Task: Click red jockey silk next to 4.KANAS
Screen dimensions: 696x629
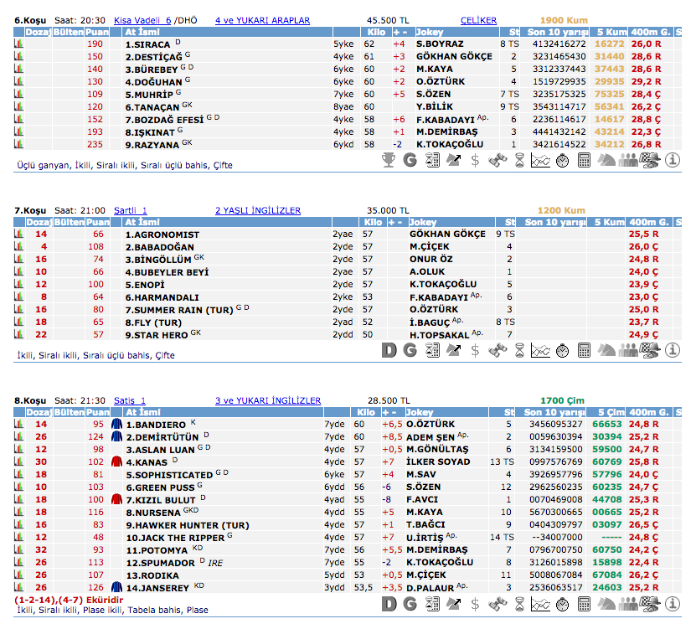Action: [116, 461]
